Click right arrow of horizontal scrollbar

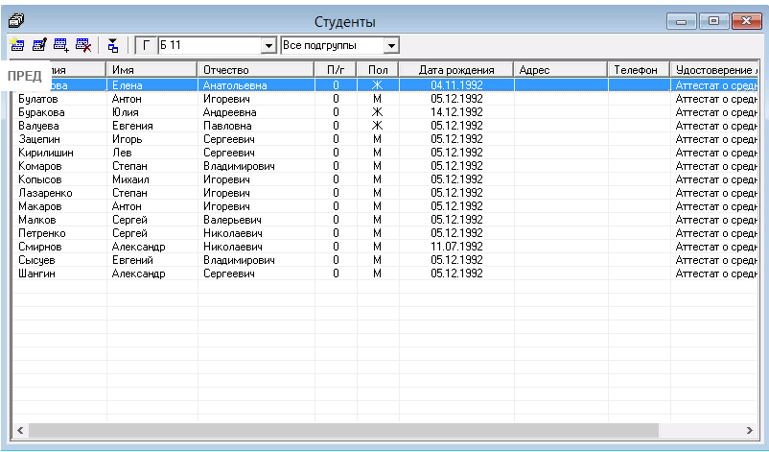click(x=760, y=429)
